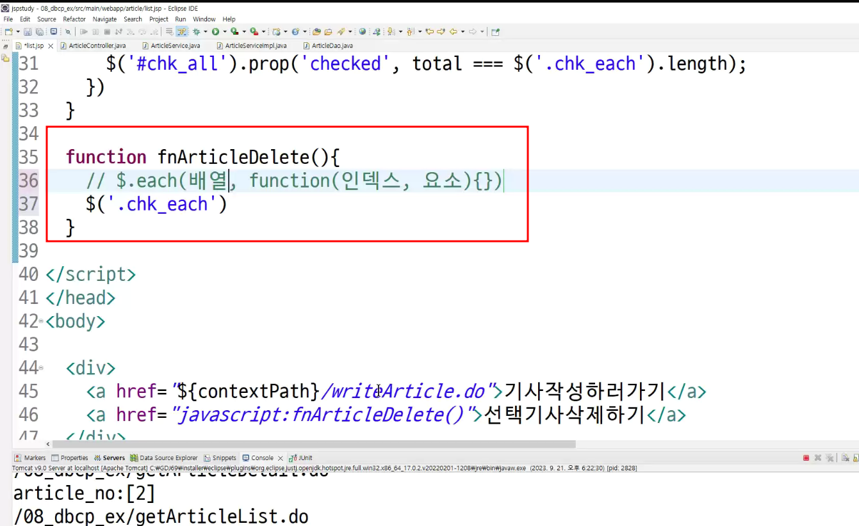Open the Help menu
The width and height of the screenshot is (859, 526).
pos(229,19)
